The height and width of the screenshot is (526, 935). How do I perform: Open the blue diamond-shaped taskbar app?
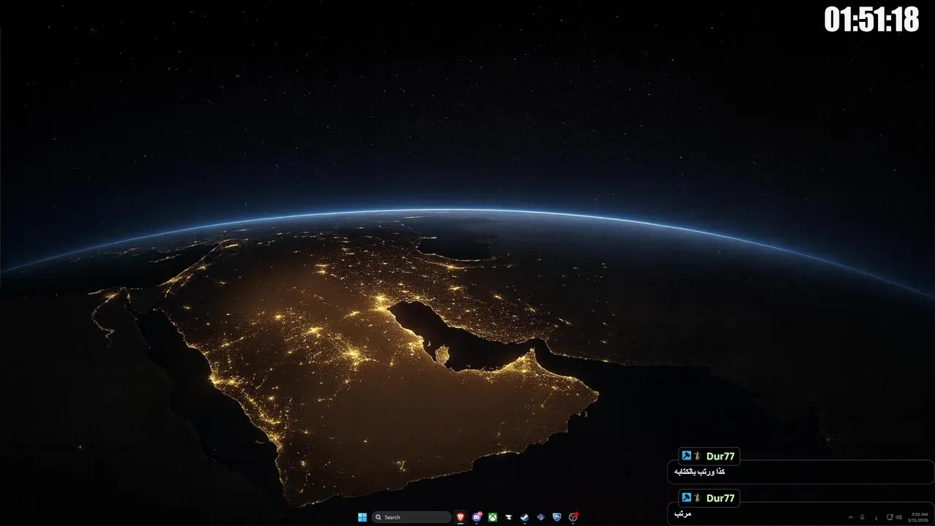click(541, 517)
